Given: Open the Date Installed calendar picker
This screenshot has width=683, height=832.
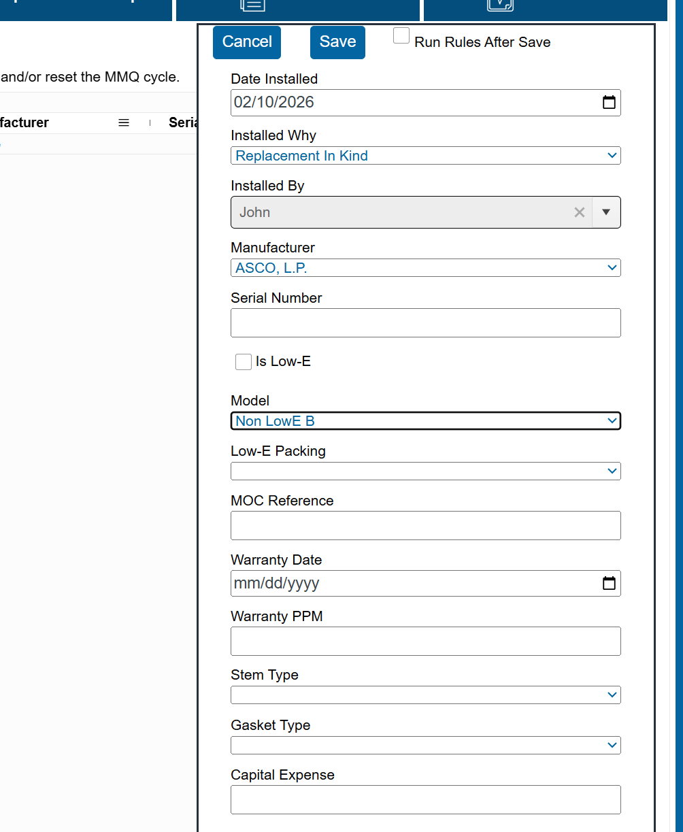Looking at the screenshot, I should tap(609, 103).
